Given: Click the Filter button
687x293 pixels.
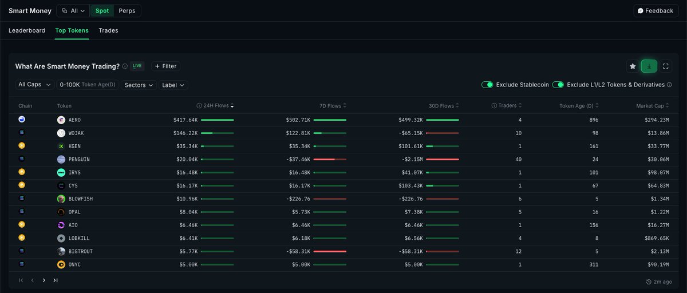Looking at the screenshot, I should click(x=165, y=66).
